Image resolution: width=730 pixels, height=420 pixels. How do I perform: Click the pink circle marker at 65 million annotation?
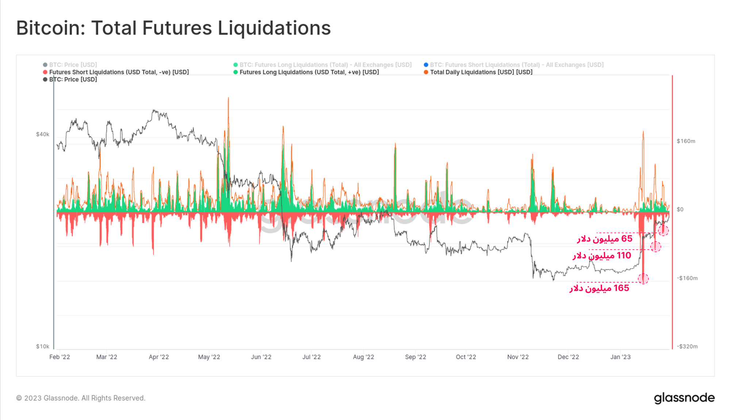(x=664, y=231)
